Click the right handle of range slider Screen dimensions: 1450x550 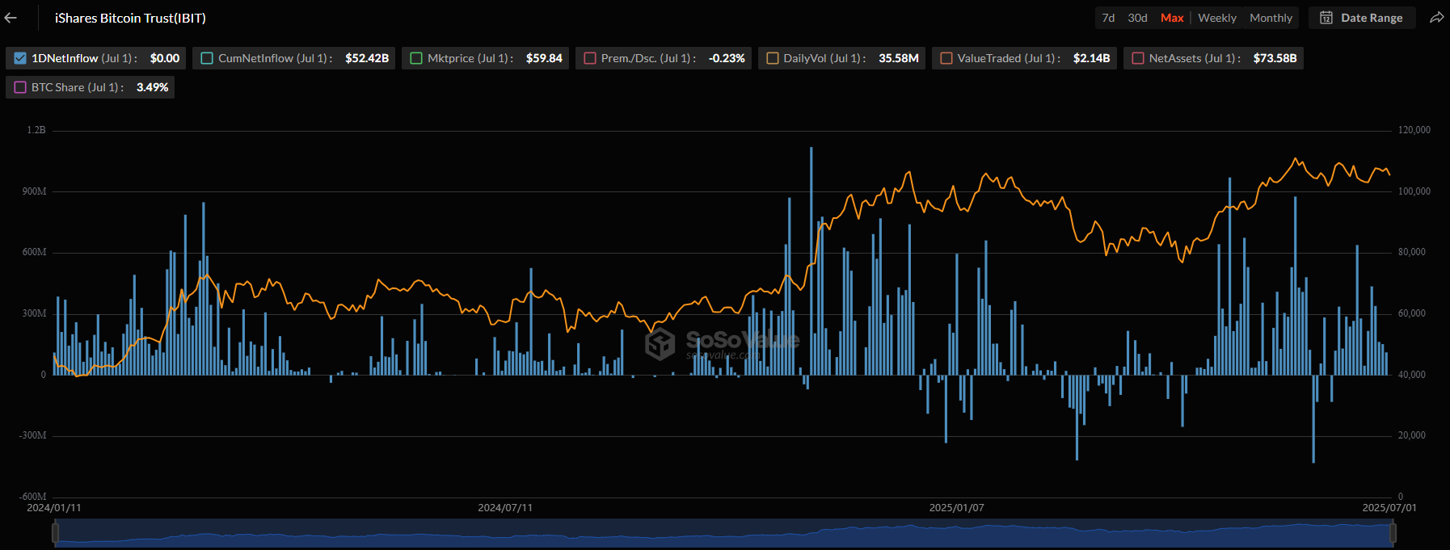(1393, 533)
